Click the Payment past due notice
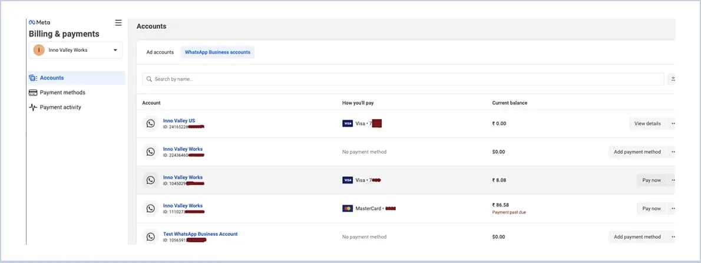 click(509, 212)
